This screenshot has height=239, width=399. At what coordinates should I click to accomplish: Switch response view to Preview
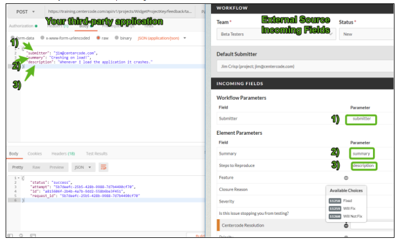[56, 167]
